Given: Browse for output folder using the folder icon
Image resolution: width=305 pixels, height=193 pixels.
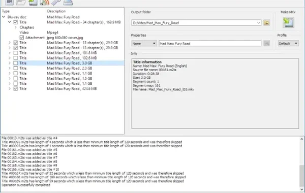Looking at the screenshot, I should [266, 23].
